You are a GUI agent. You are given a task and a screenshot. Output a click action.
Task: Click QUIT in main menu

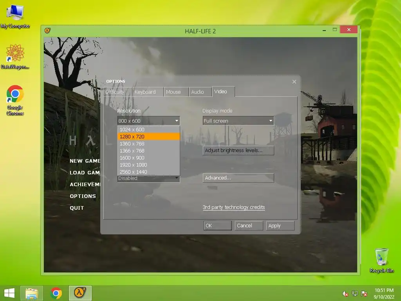(77, 208)
